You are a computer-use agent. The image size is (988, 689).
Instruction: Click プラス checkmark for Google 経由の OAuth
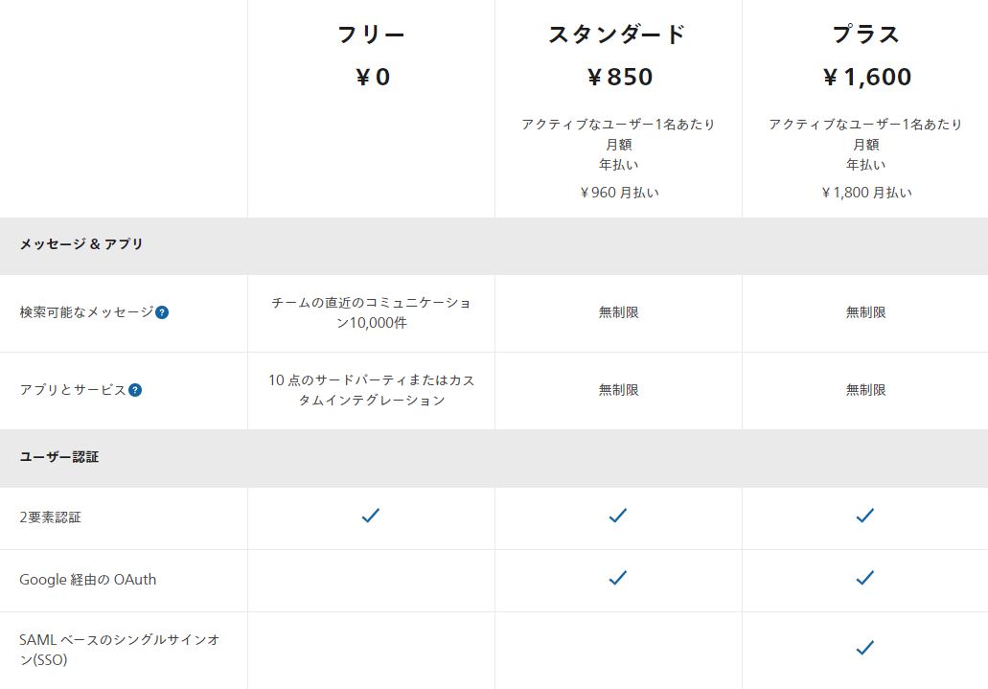pyautogui.click(x=865, y=578)
